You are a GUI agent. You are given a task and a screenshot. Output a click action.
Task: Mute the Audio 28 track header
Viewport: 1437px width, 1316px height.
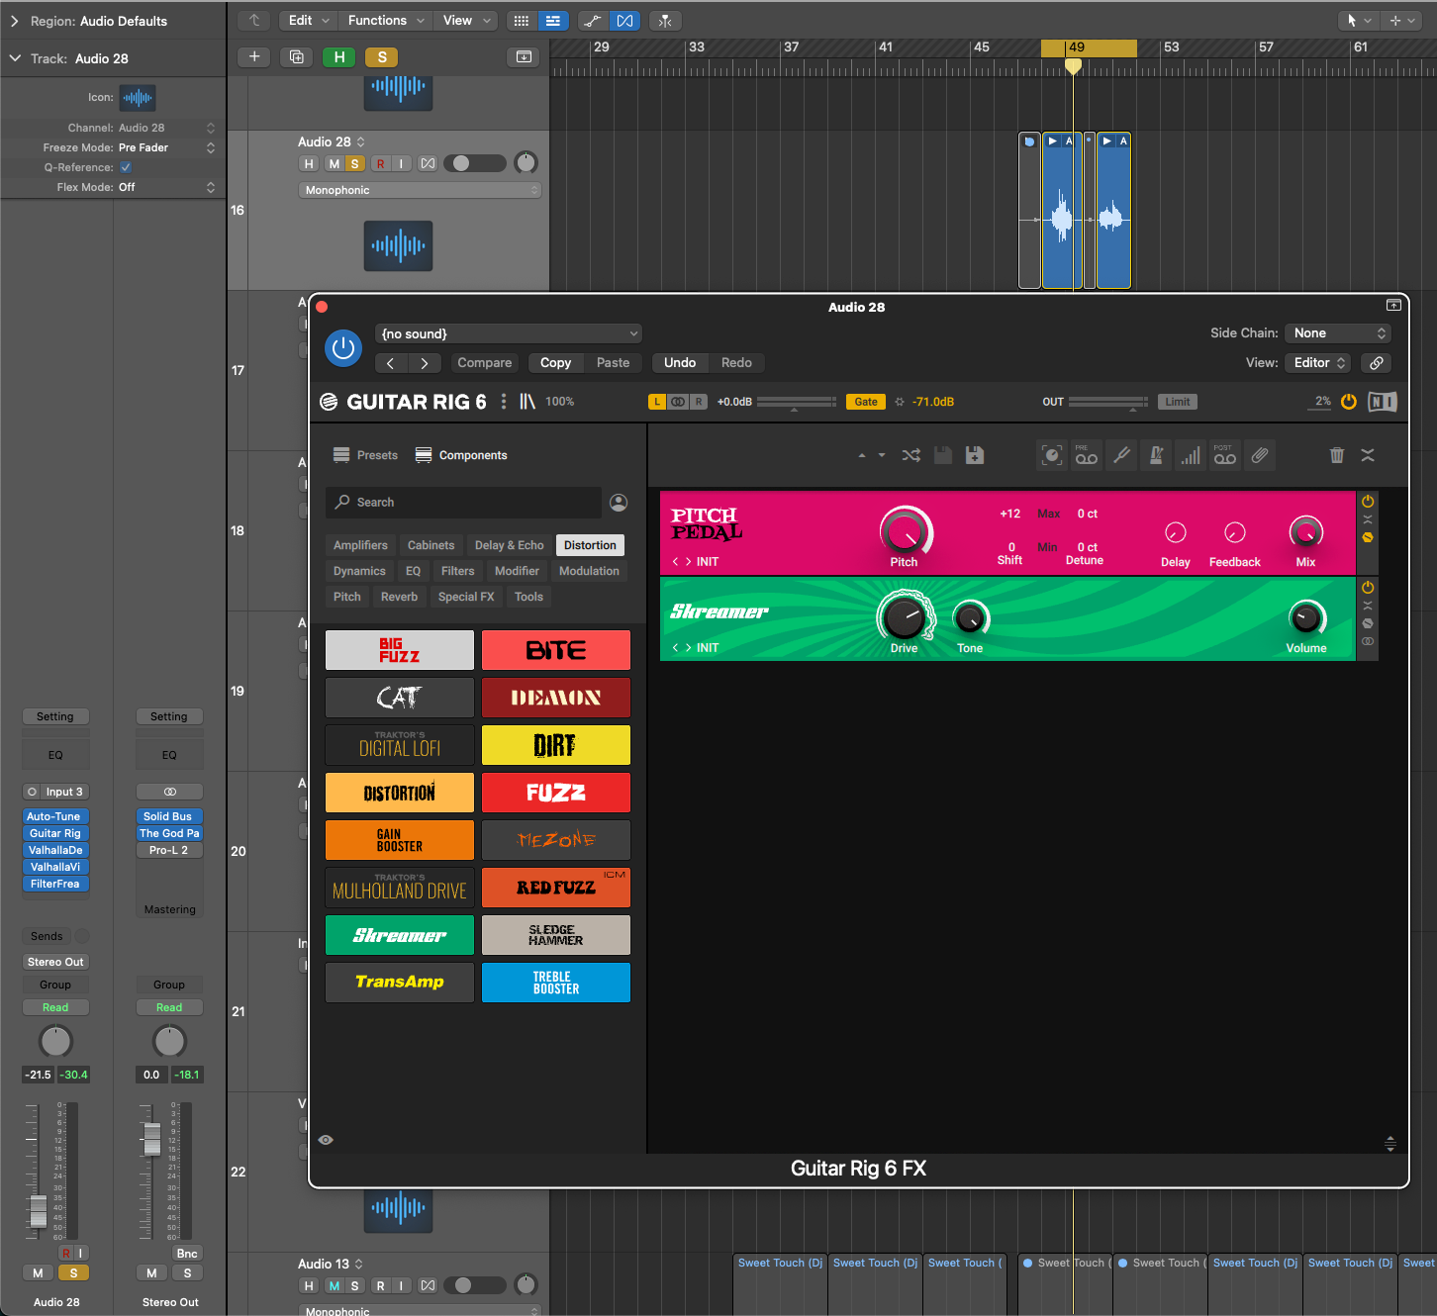(x=335, y=164)
